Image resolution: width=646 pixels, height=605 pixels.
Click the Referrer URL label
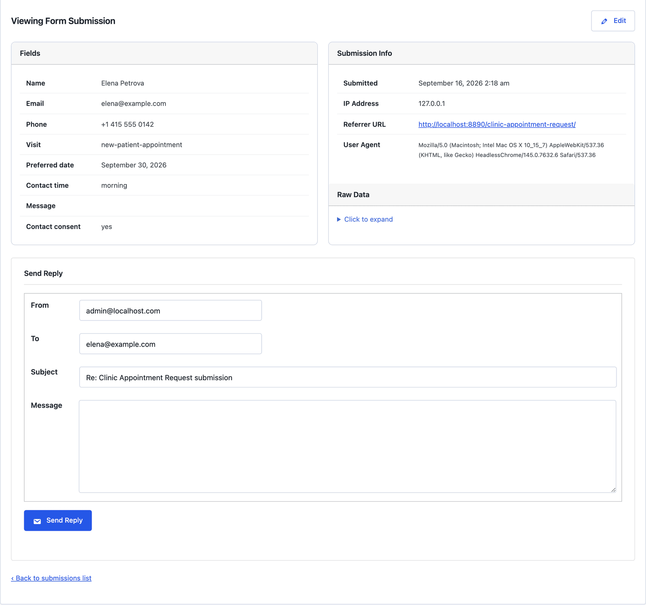(365, 124)
